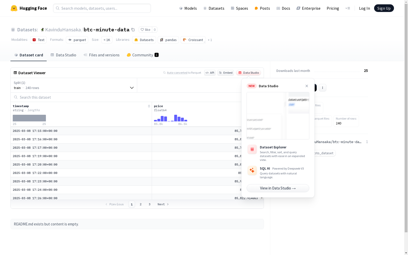
Task: Open the Enterprise page
Action: 308,8
